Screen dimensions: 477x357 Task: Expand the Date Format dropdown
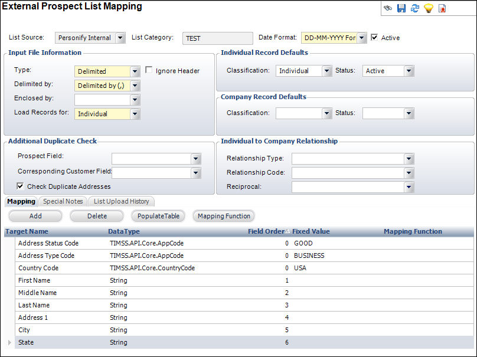[x=362, y=38]
